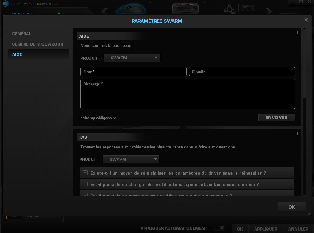Go to previous device with left arrow
This screenshot has height=233, width=314.
(x=105, y=11)
